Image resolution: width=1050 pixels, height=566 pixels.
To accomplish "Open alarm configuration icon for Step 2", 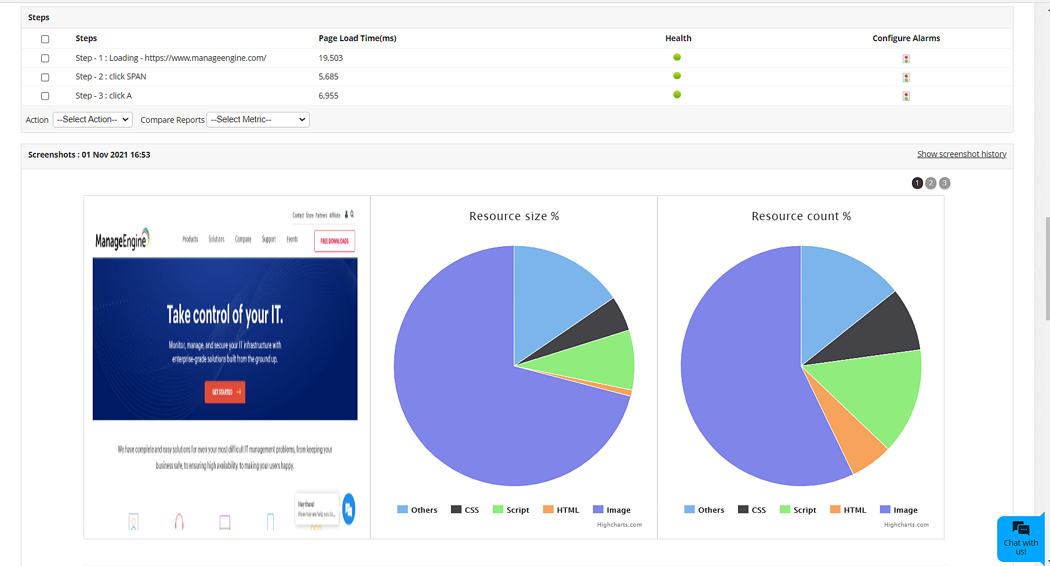I will pyautogui.click(x=906, y=77).
